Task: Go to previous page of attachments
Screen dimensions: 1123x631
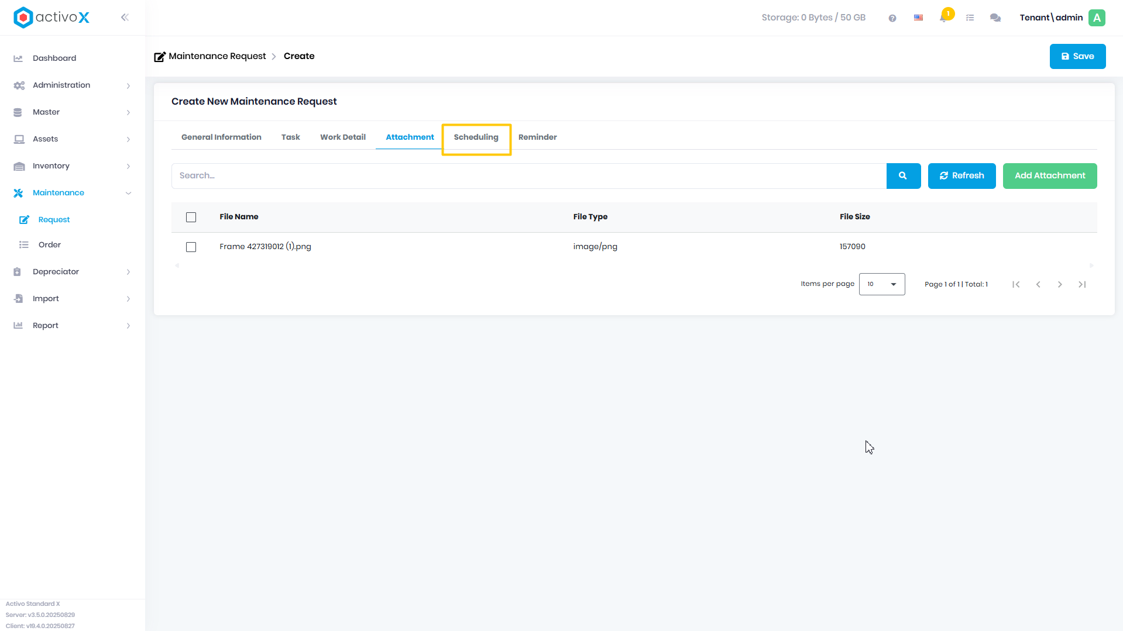Action: (x=1039, y=284)
